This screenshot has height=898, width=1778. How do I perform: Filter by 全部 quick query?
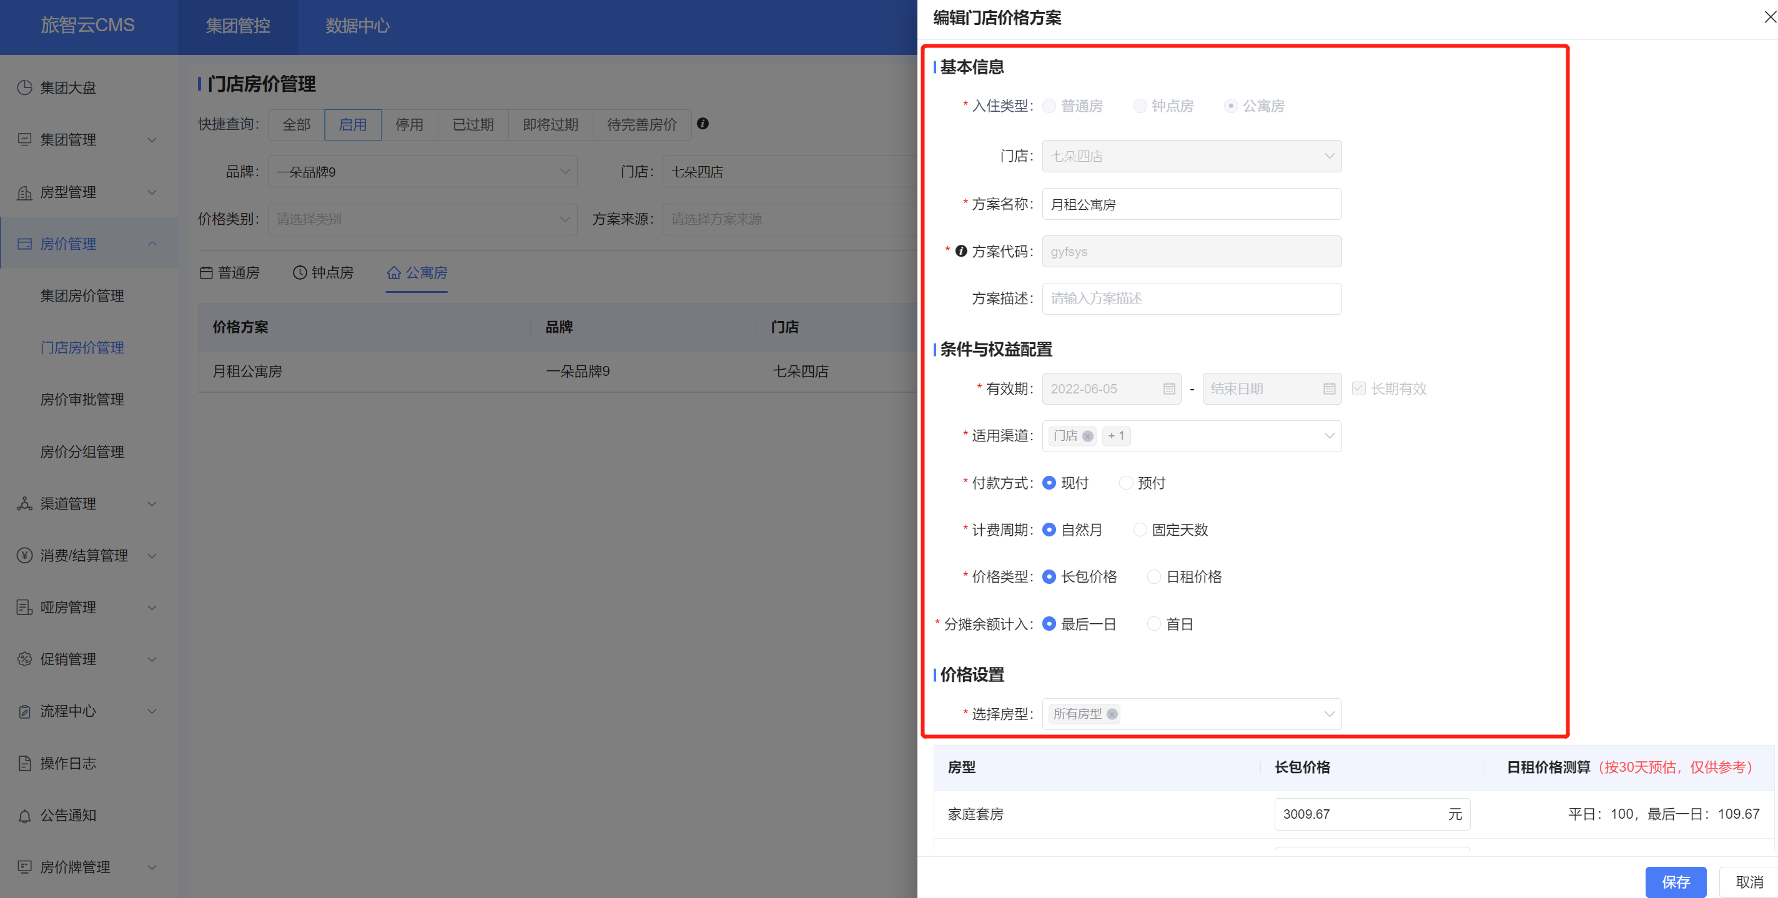click(296, 124)
